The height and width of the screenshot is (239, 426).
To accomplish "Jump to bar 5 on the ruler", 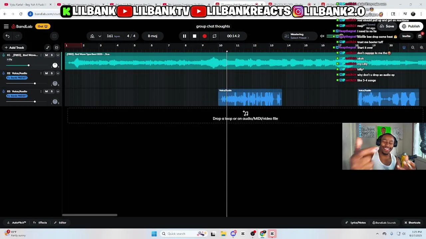I will (134, 45).
